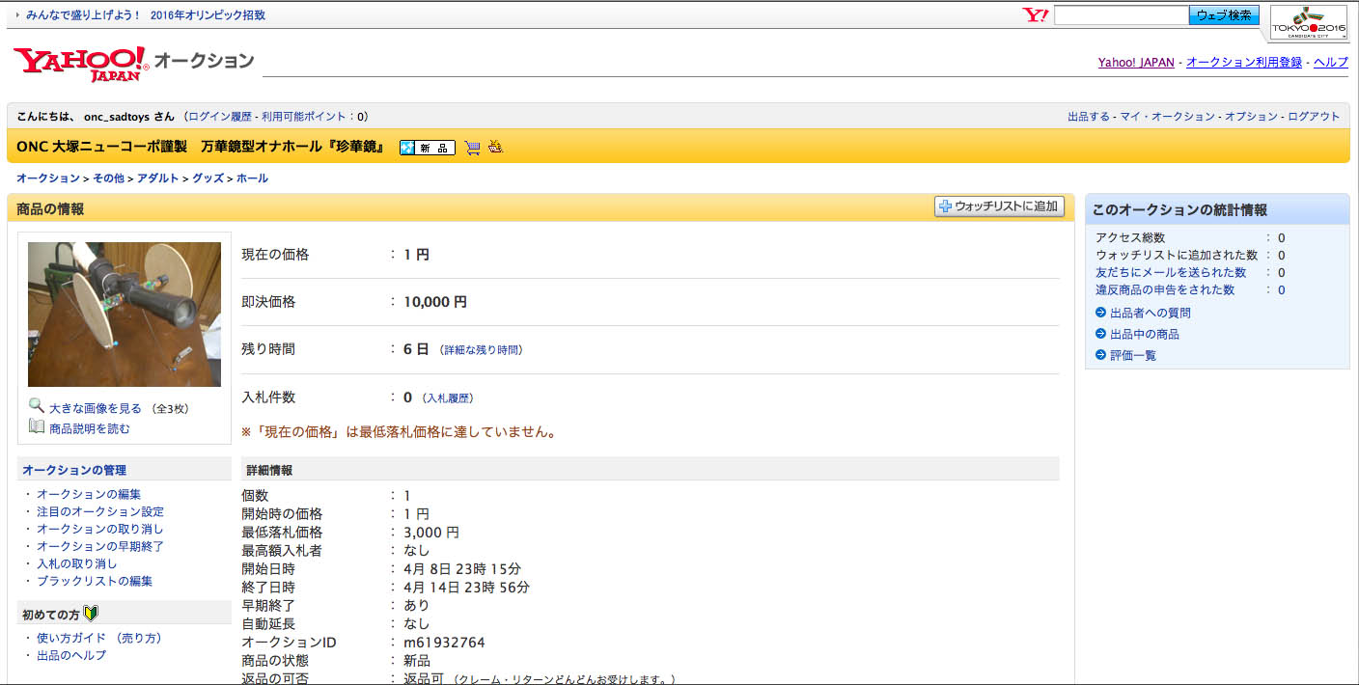Click arrow icon beside 出品中の商品
The width and height of the screenshot is (1359, 685).
(x=1100, y=334)
